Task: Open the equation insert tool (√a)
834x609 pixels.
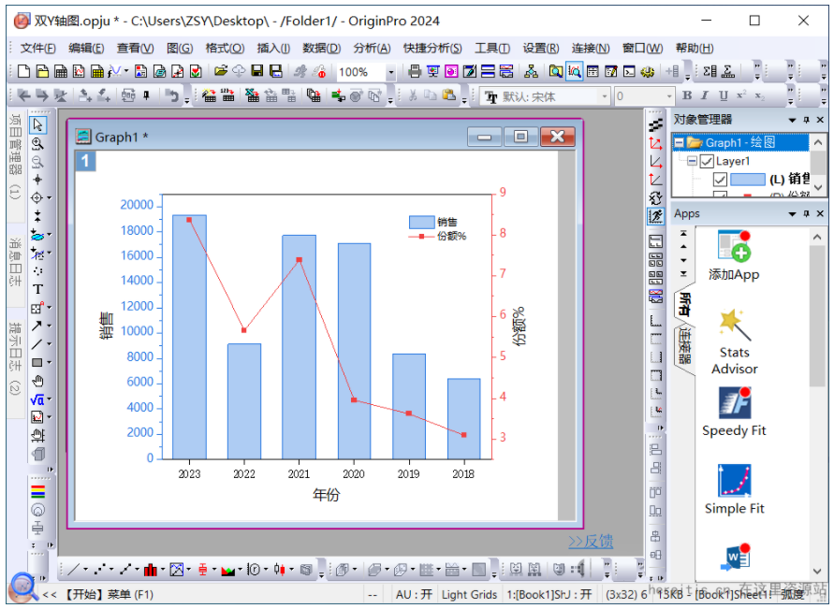Action: 37,399
